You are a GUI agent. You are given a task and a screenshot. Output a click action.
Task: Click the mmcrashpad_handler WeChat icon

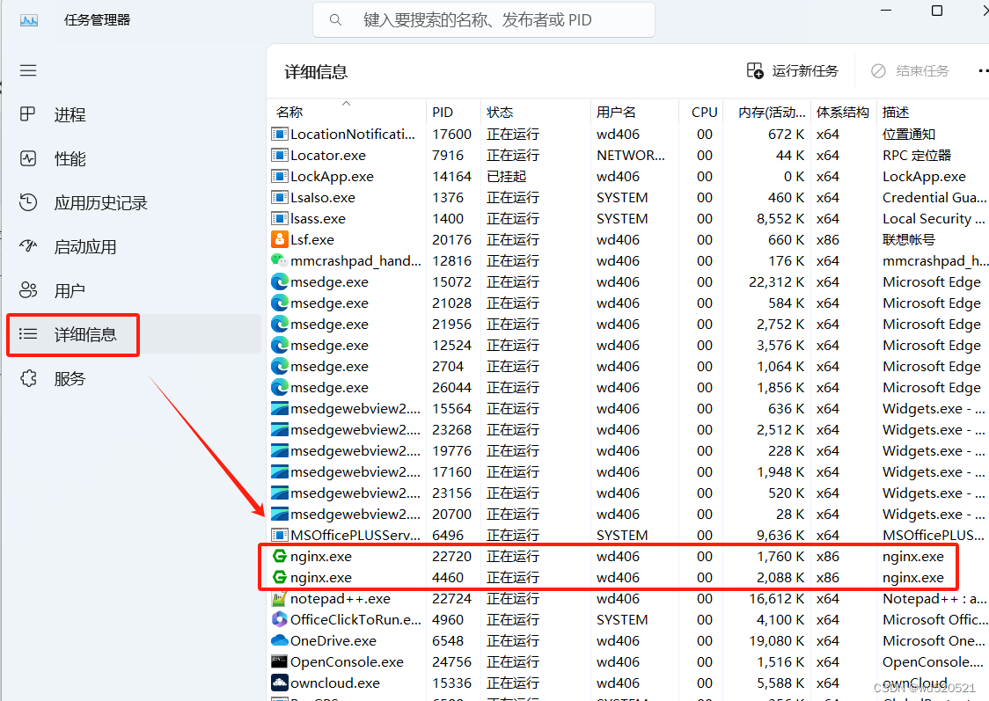(x=280, y=260)
